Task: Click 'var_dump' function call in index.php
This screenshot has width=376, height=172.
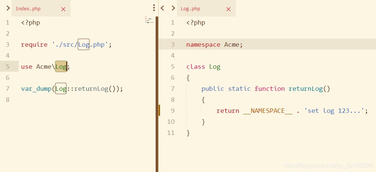Action: tap(36, 89)
